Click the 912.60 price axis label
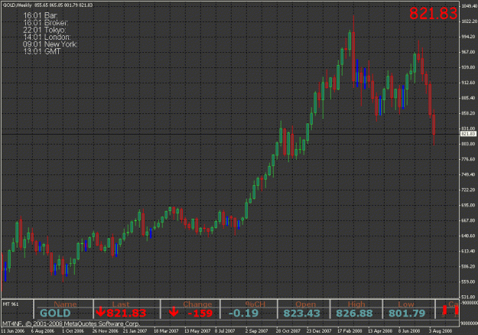Image resolution: width=478 pixels, height=335 pixels. tap(470, 83)
